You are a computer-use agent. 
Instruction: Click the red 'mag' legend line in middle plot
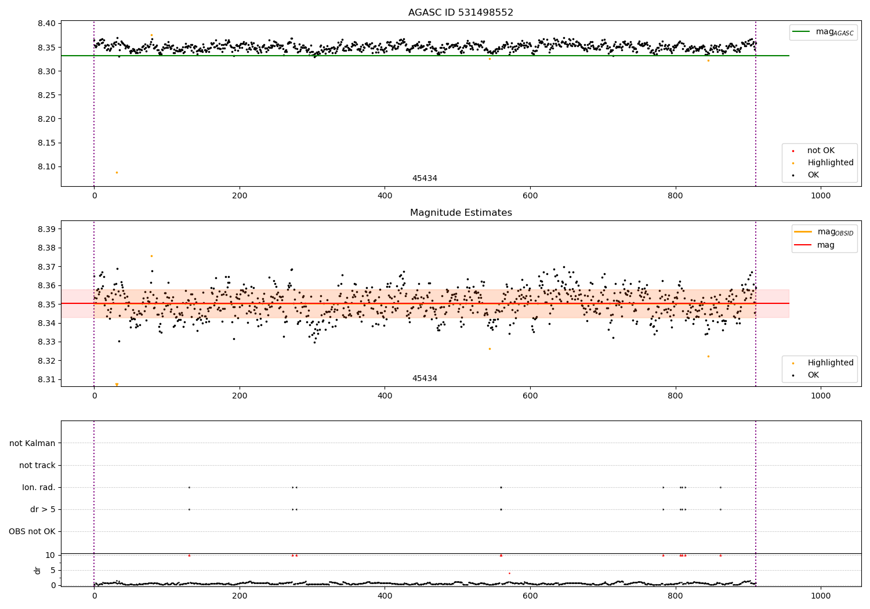click(803, 245)
